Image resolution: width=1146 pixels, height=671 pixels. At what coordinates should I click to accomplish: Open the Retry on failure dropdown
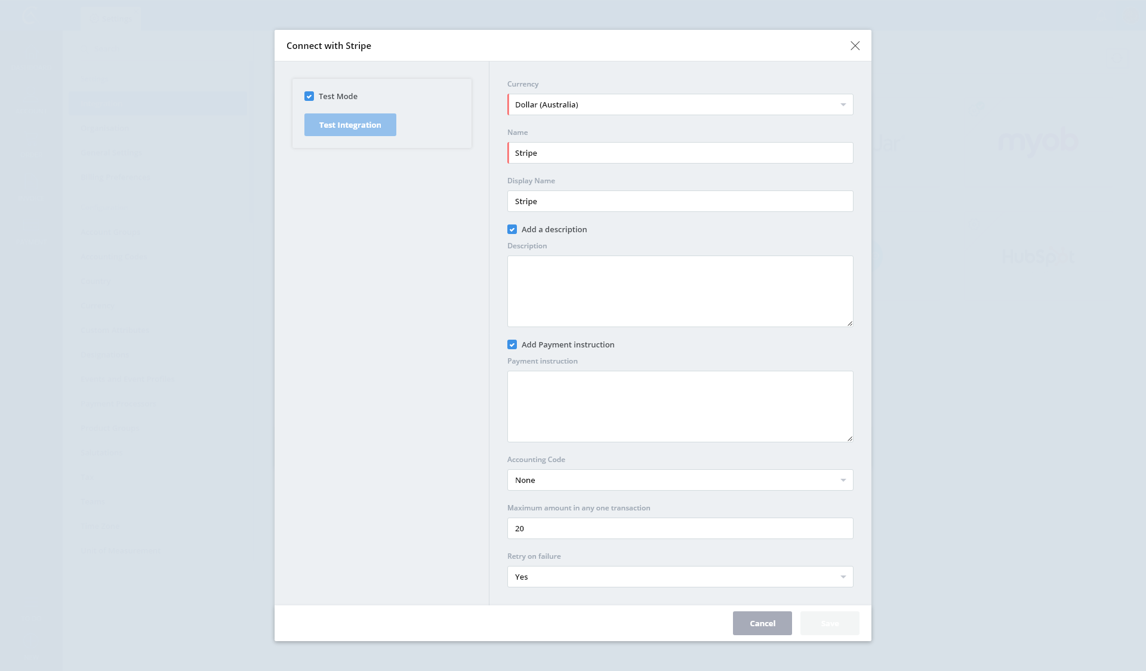pos(679,577)
